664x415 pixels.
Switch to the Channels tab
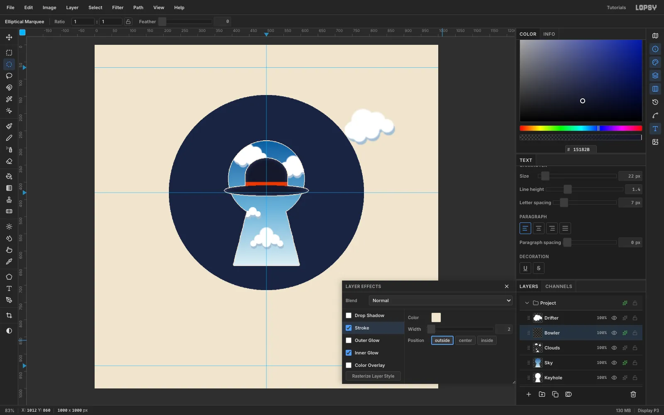click(x=559, y=286)
